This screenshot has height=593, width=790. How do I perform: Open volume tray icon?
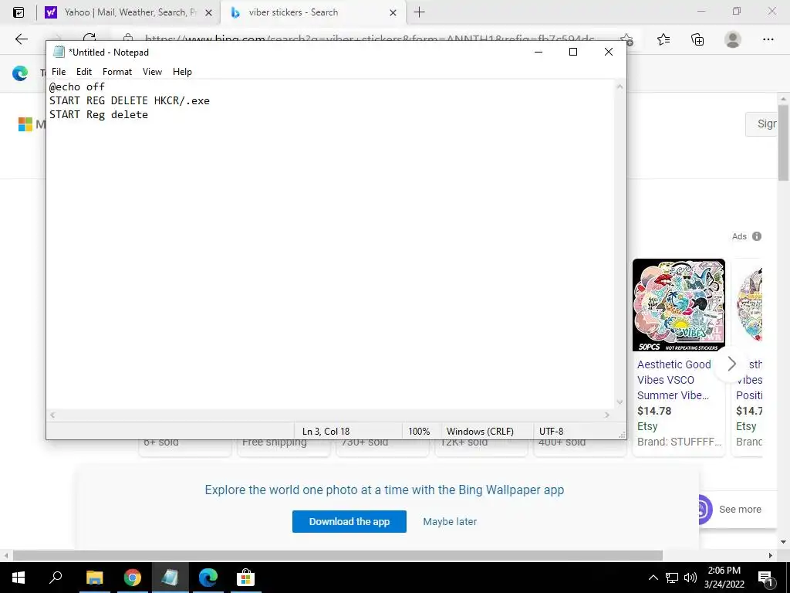tap(690, 578)
